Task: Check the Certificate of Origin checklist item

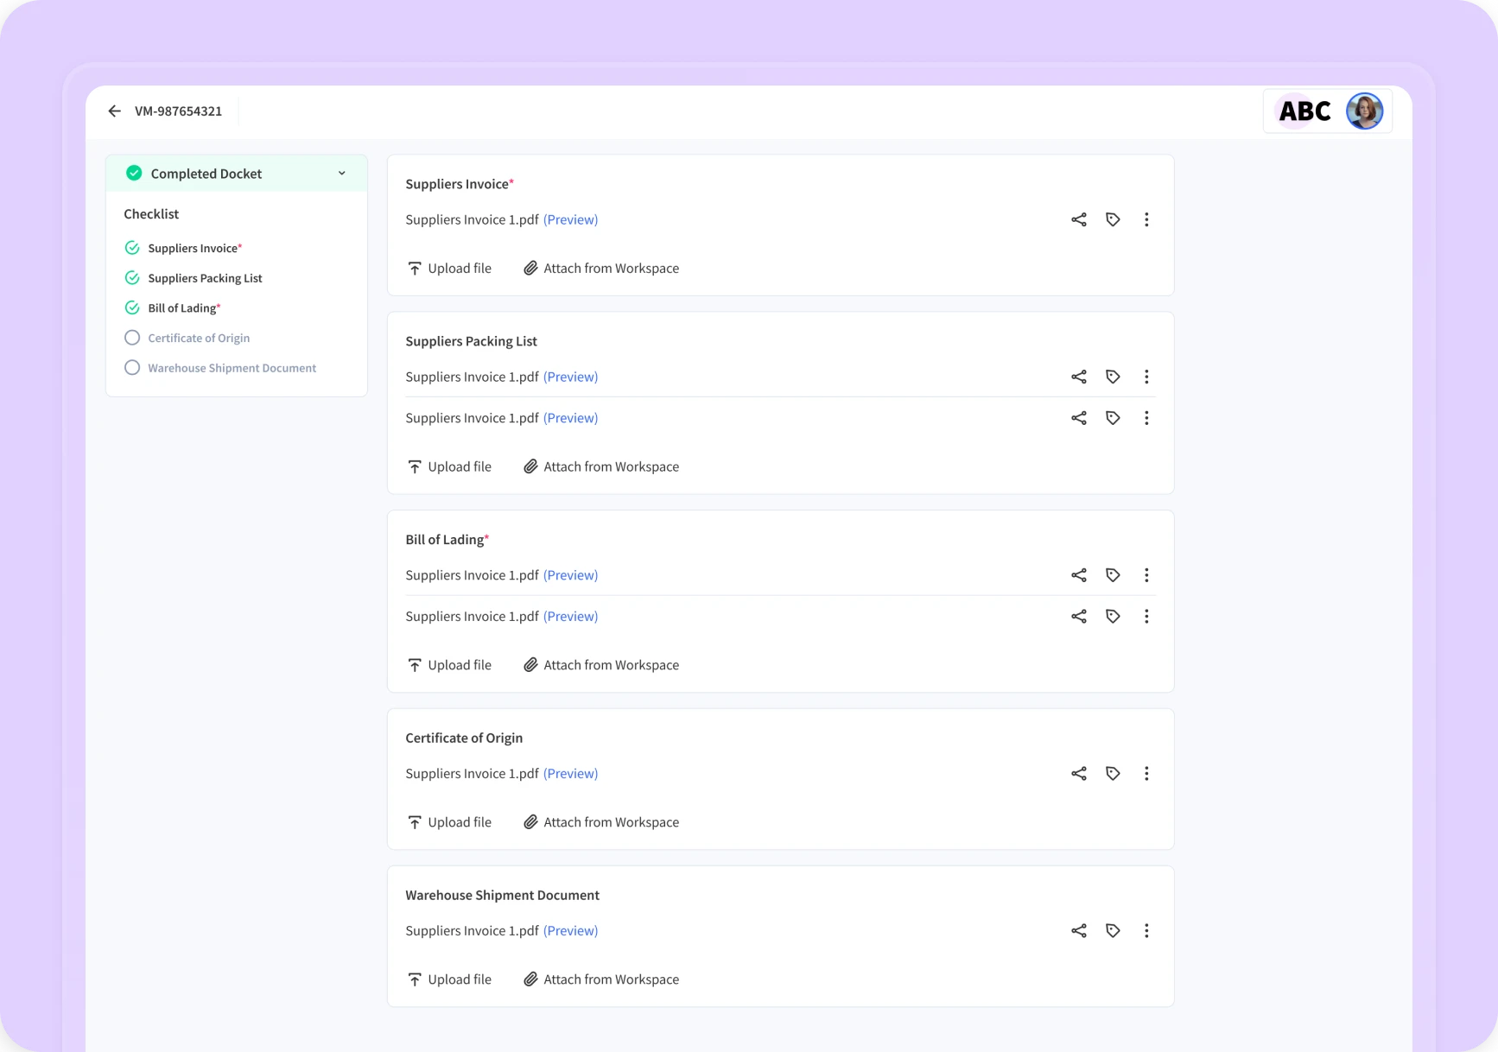Action: click(x=132, y=338)
